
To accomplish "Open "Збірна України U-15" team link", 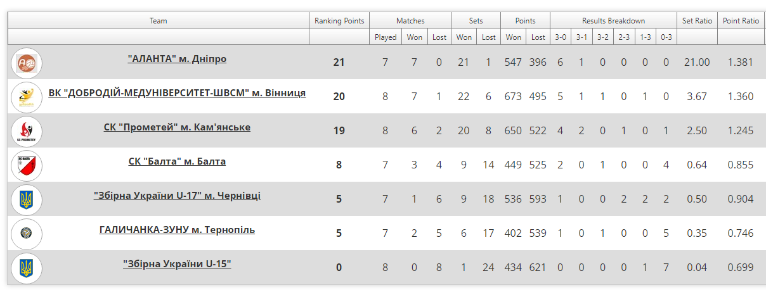I will [177, 264].
